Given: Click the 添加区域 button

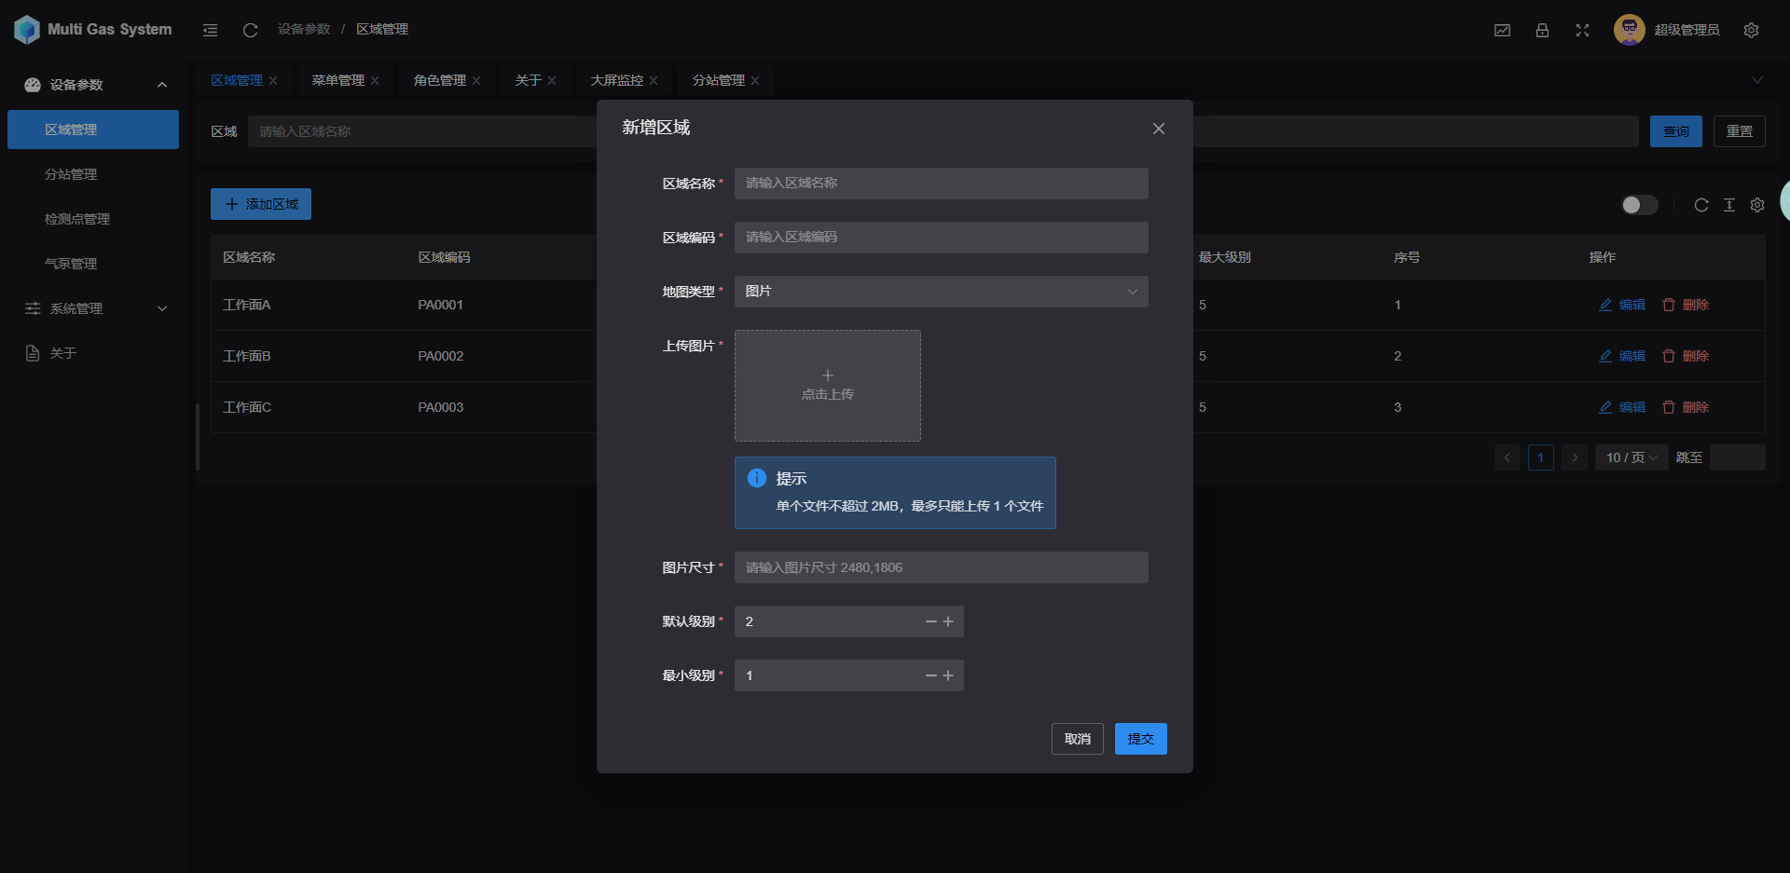Looking at the screenshot, I should pos(261,204).
